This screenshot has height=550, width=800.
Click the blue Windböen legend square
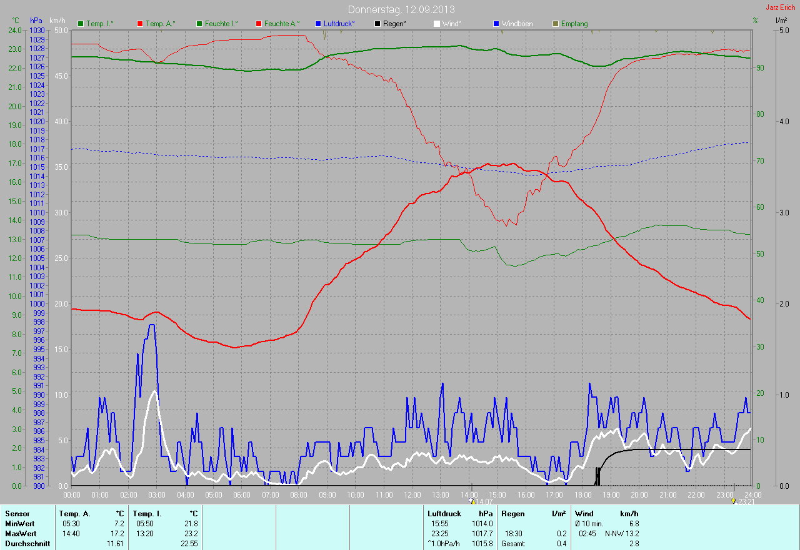(496, 24)
